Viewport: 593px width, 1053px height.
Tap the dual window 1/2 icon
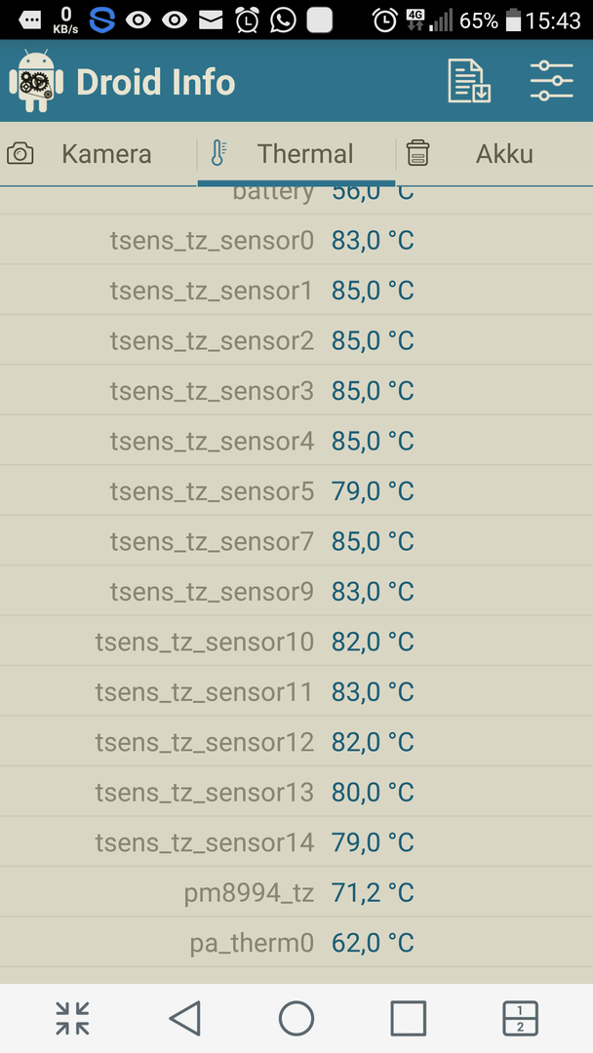pyautogui.click(x=520, y=1018)
